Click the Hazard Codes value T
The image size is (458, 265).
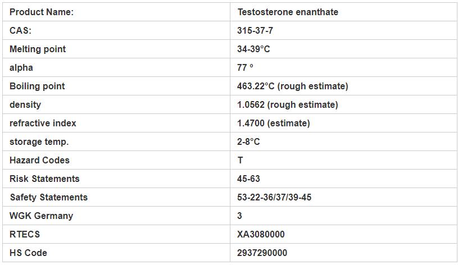240,160
